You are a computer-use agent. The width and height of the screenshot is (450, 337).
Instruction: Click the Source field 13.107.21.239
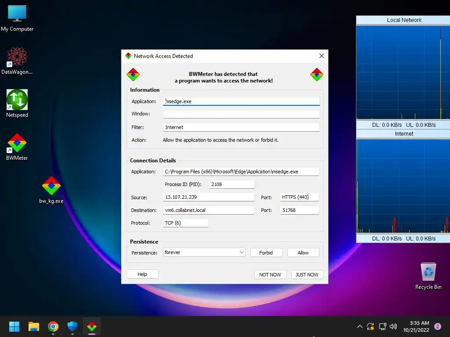(208, 197)
